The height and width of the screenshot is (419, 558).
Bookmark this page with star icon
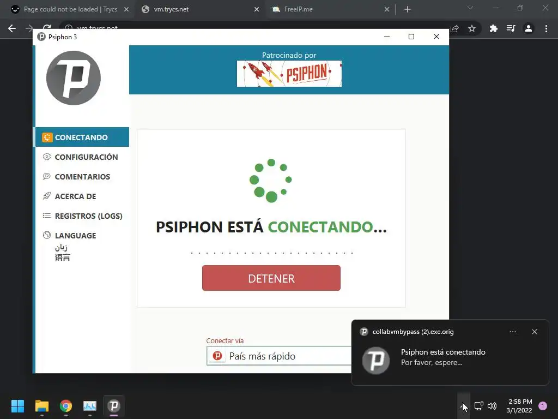[x=472, y=28]
